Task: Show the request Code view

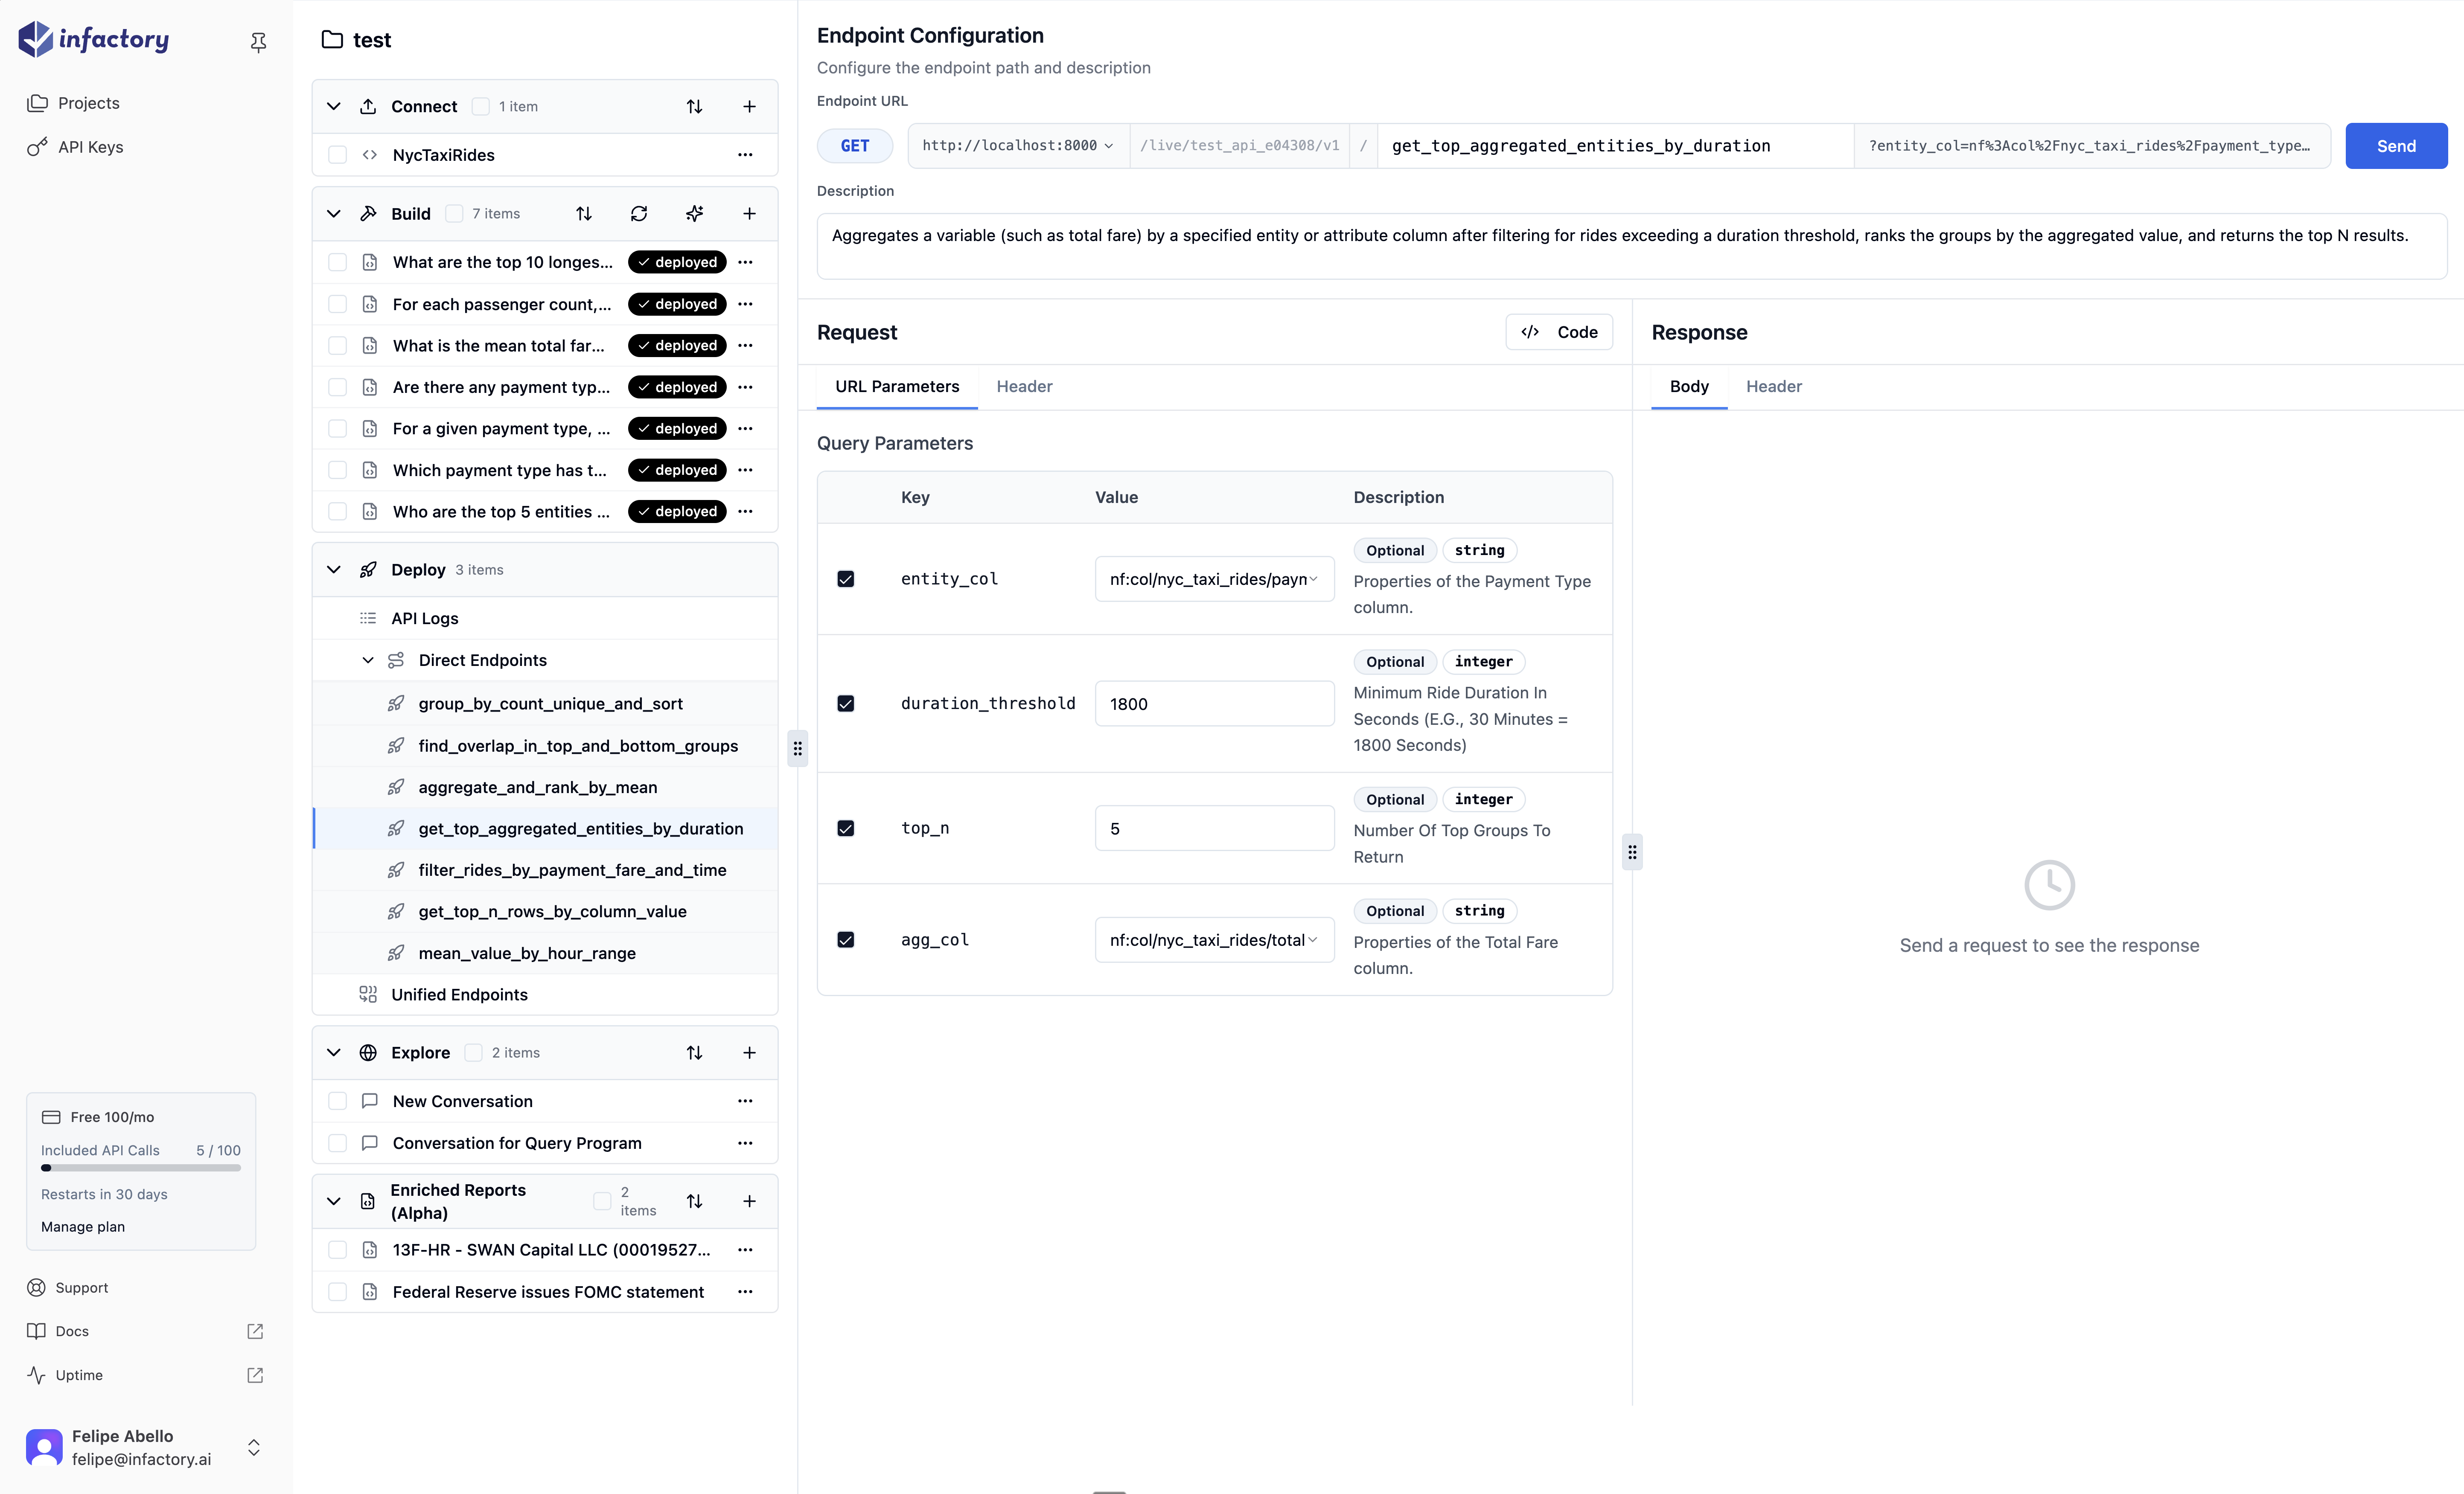Action: click(1559, 332)
